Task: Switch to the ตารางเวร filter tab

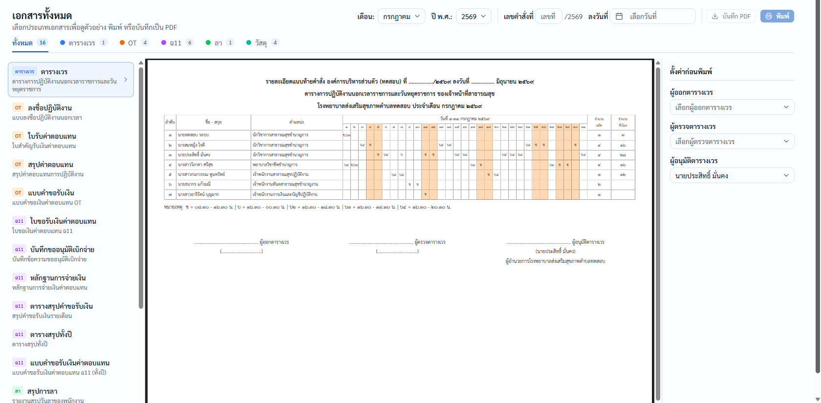Action: click(84, 42)
